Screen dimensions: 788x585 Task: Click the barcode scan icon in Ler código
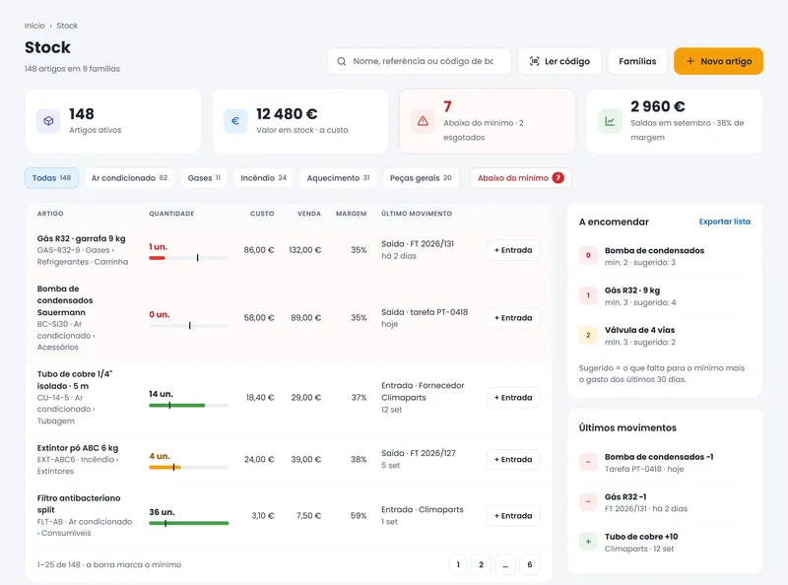click(x=534, y=61)
